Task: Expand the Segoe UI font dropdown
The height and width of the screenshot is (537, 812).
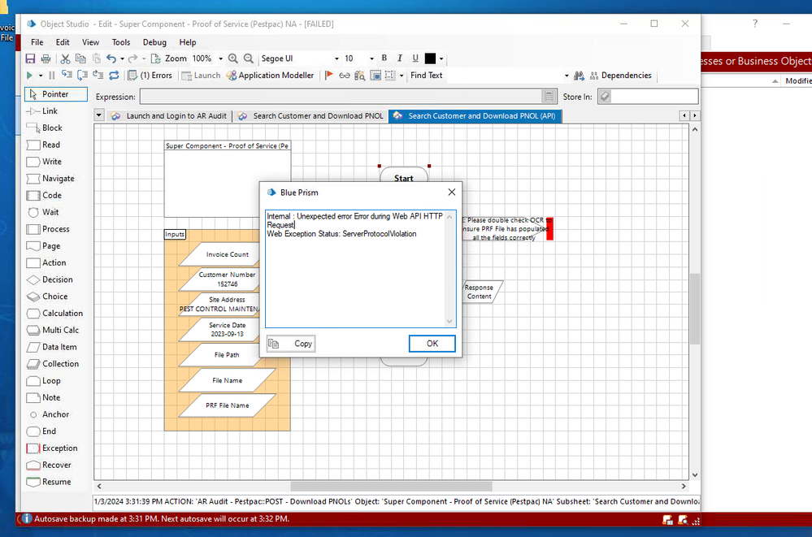Action: click(x=337, y=58)
